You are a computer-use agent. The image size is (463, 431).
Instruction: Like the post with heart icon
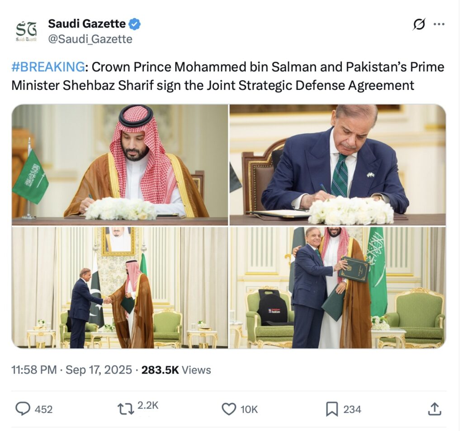pyautogui.click(x=229, y=409)
